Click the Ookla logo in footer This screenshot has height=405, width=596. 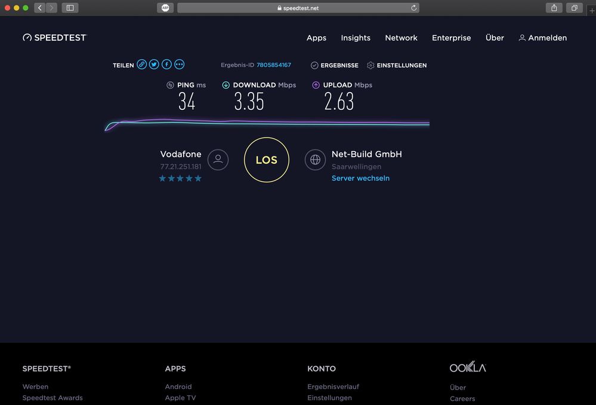[468, 367]
